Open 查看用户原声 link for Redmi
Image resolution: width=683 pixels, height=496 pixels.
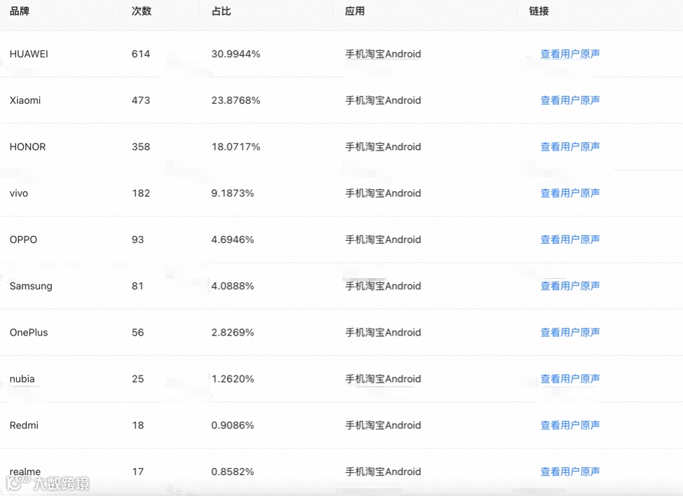(x=569, y=425)
